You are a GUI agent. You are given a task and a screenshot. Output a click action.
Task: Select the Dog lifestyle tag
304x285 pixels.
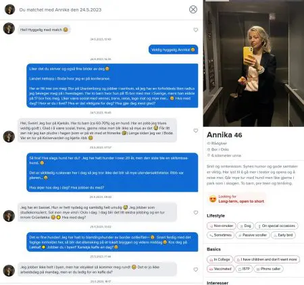(245, 226)
